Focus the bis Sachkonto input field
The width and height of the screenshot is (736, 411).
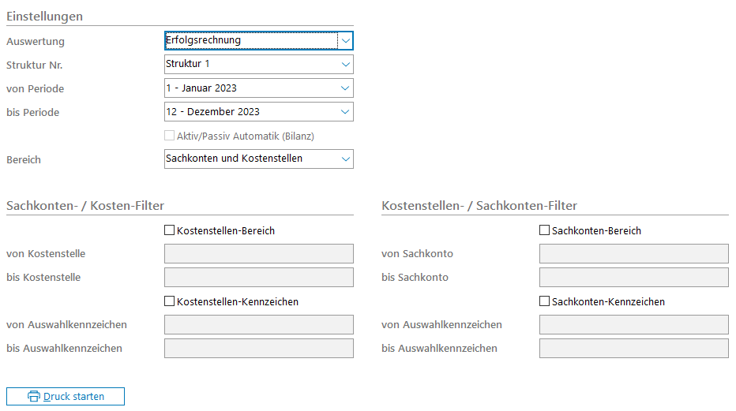tap(633, 278)
